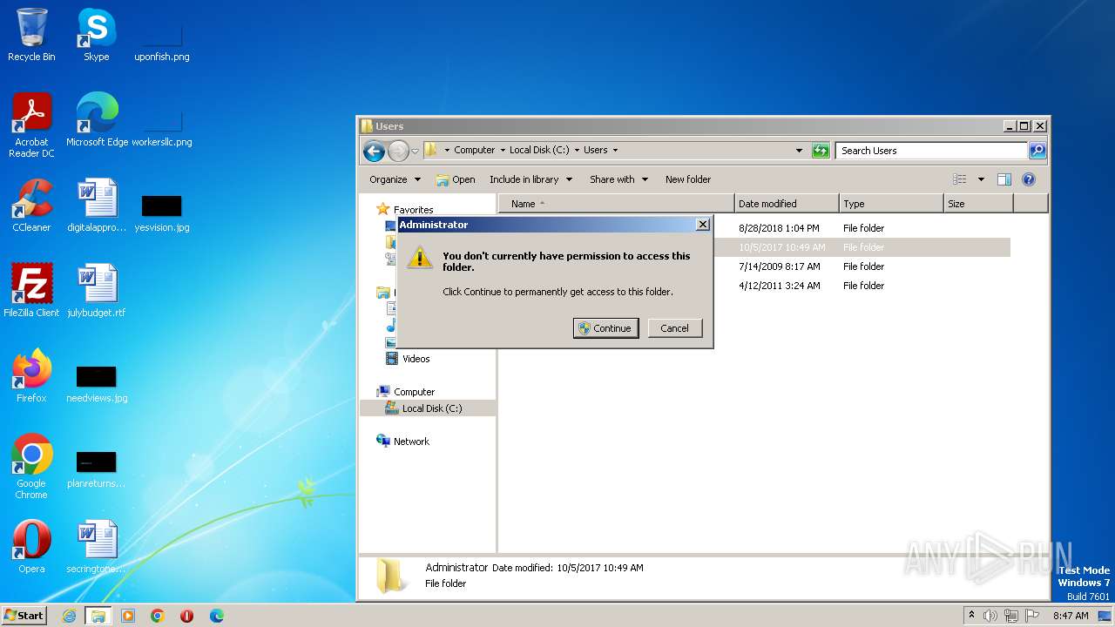Open the Organize menu
The image size is (1115, 627).
pos(395,179)
